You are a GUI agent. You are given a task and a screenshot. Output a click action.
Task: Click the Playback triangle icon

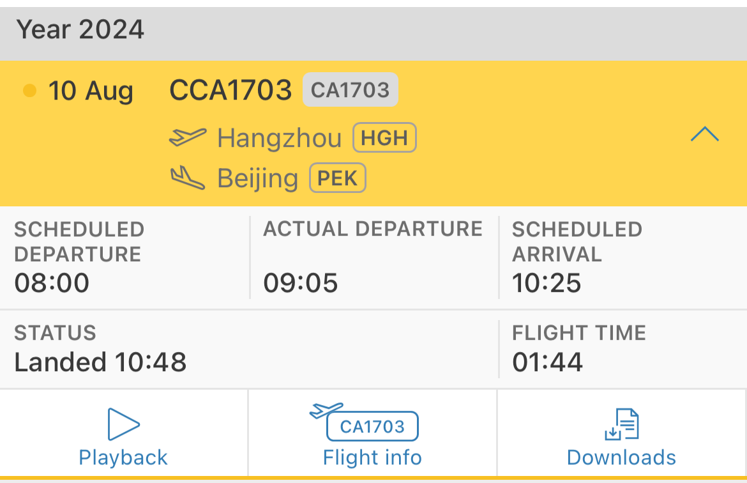pos(124,424)
